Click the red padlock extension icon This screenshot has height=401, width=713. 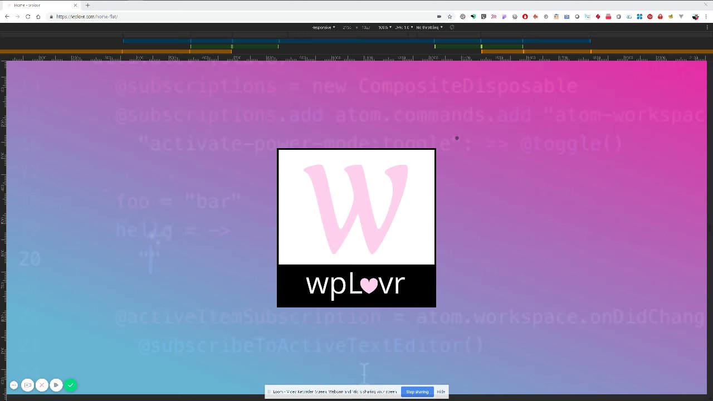(660, 17)
